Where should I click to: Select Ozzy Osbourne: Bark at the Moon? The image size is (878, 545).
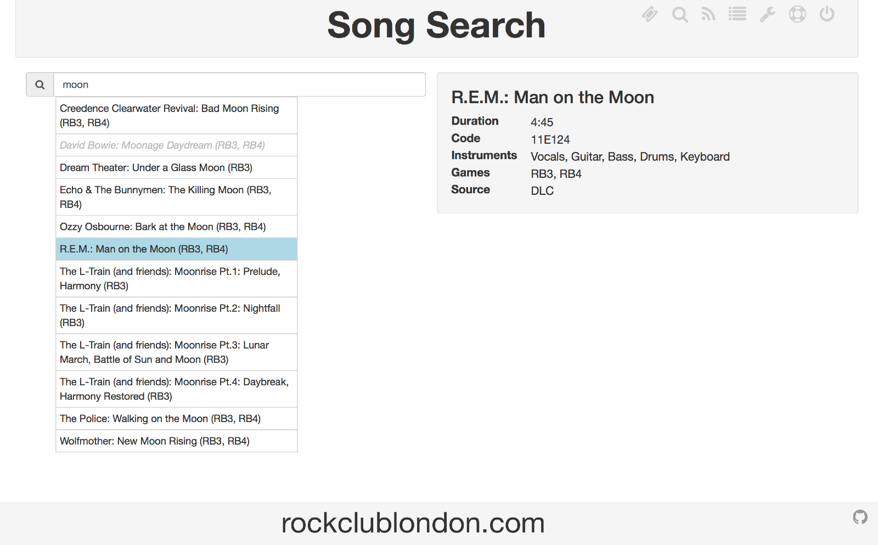(177, 227)
